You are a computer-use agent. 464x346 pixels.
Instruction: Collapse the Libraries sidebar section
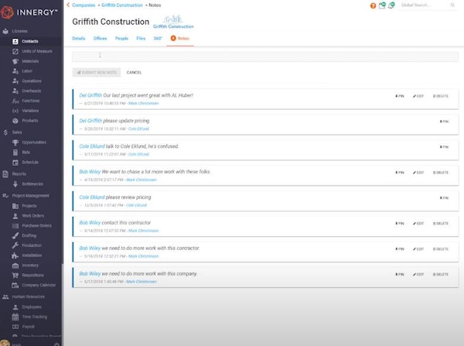coord(19,31)
